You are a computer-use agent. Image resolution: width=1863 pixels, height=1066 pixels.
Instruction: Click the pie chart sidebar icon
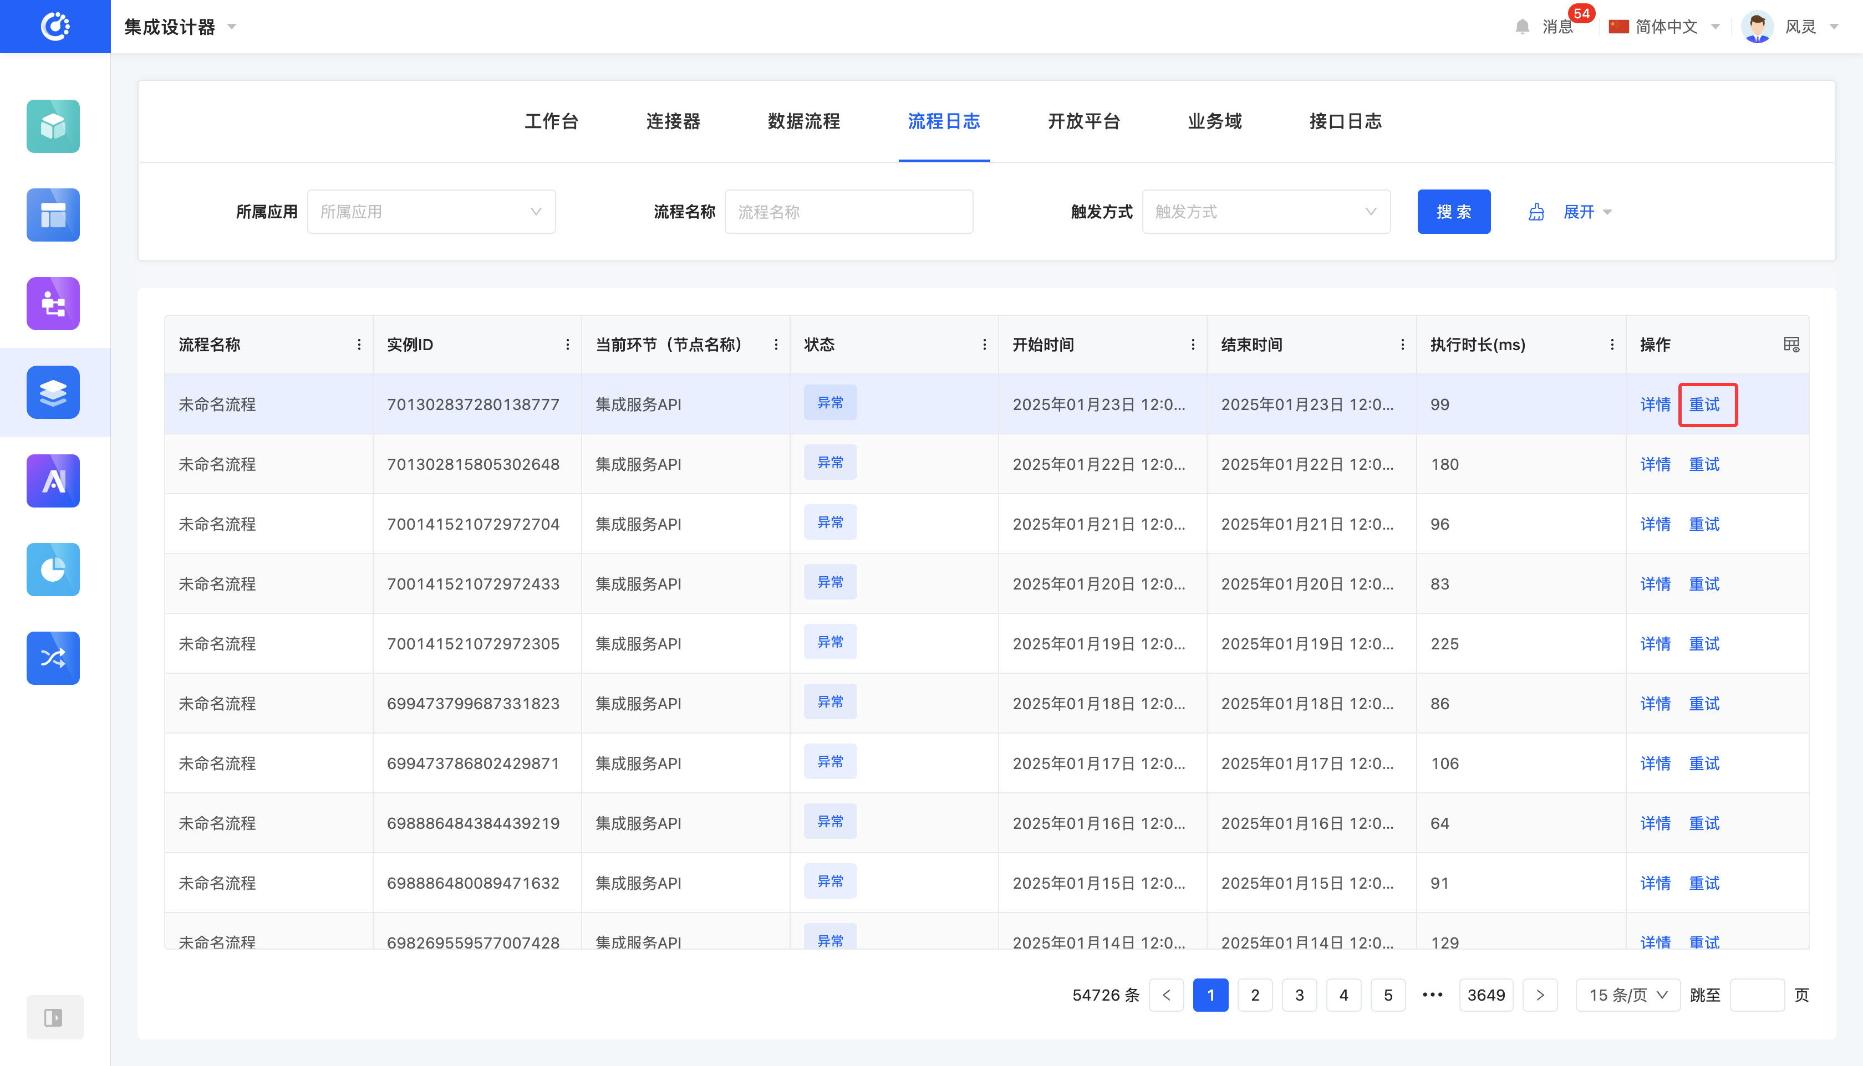click(x=53, y=569)
